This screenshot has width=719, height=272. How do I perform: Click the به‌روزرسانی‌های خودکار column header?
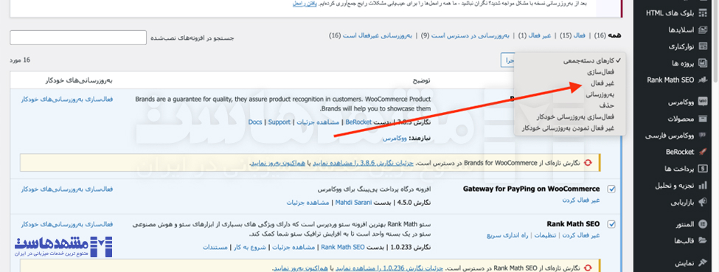[79, 81]
